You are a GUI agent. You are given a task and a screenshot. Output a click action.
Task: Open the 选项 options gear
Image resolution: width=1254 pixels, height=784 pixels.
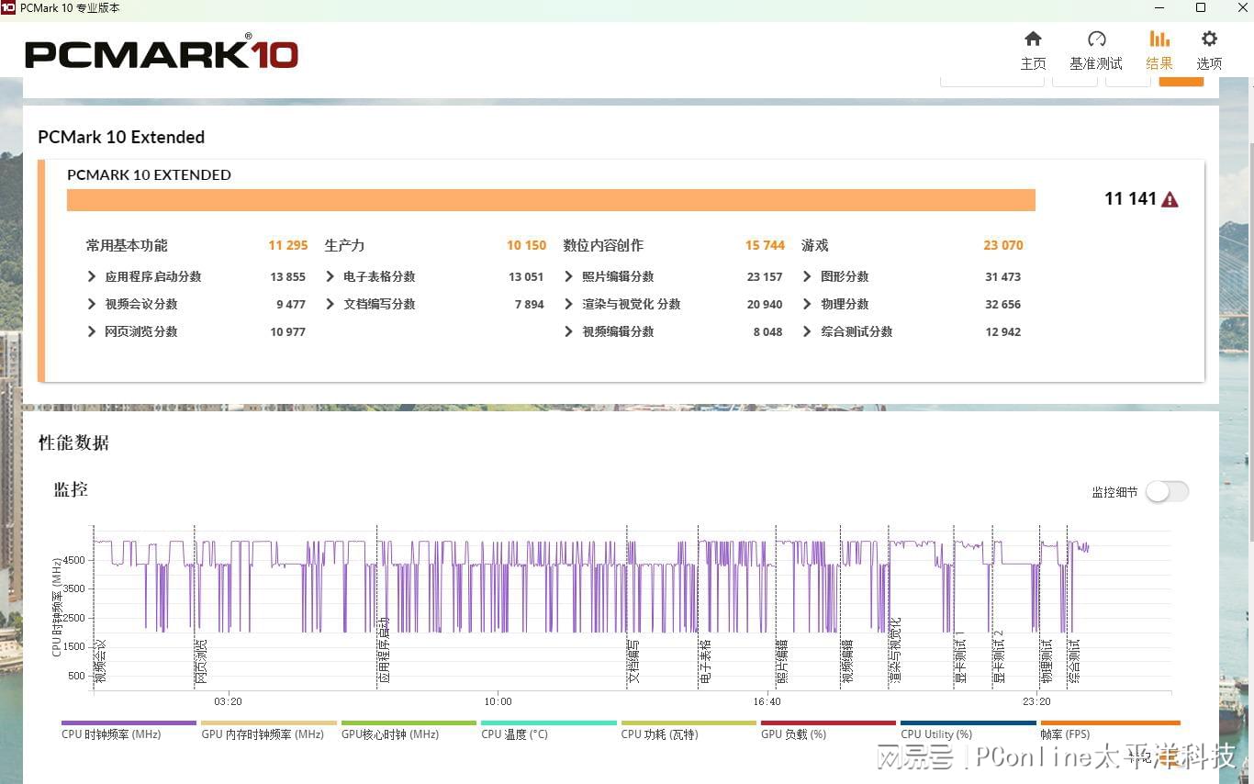tap(1209, 39)
